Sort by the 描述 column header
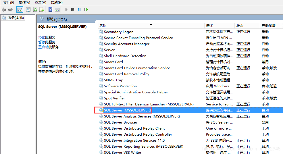The height and width of the screenshot is (154, 283). tap(219, 26)
